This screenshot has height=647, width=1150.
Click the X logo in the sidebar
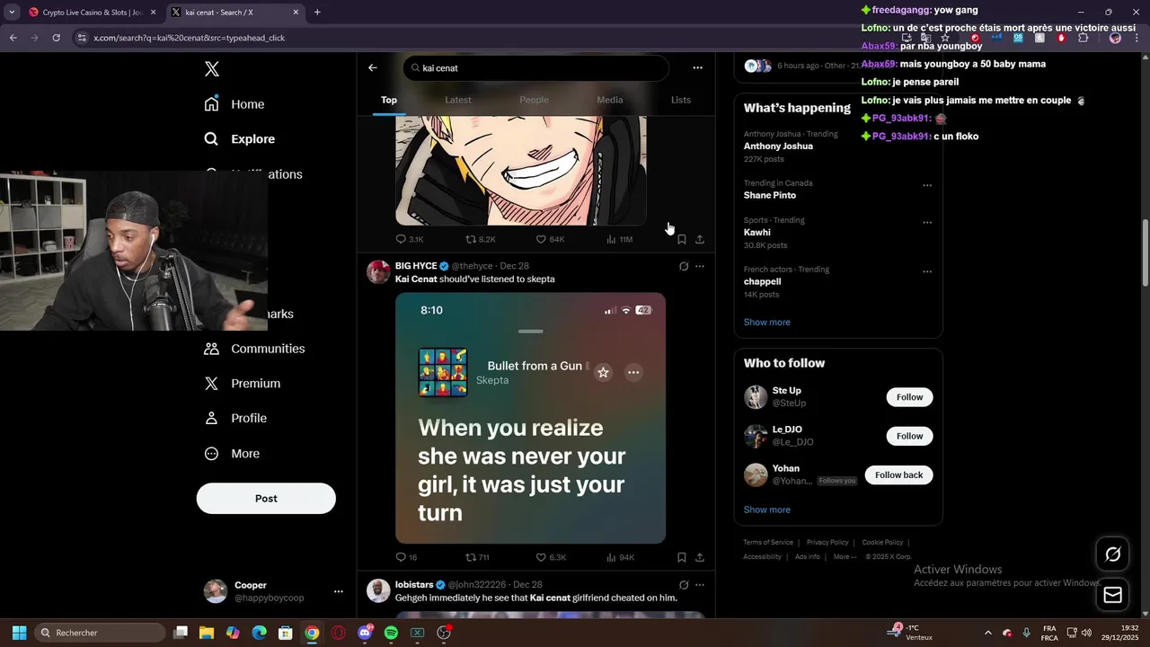click(x=212, y=69)
